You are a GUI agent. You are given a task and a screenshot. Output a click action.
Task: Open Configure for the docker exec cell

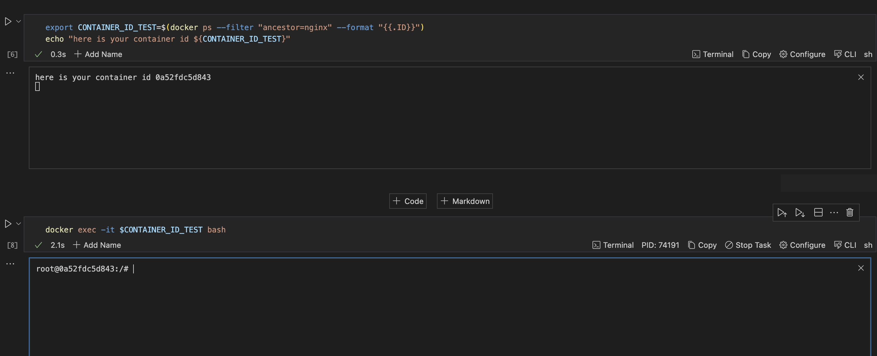pyautogui.click(x=802, y=245)
